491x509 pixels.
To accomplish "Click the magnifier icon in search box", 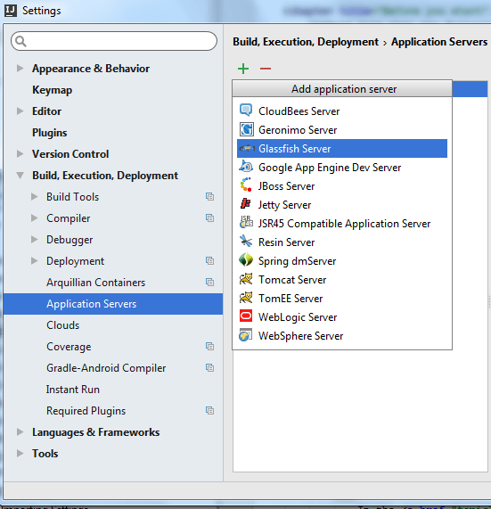I will pyautogui.click(x=20, y=41).
